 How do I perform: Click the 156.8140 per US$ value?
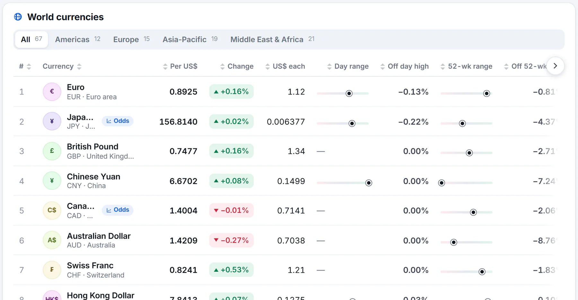(178, 122)
